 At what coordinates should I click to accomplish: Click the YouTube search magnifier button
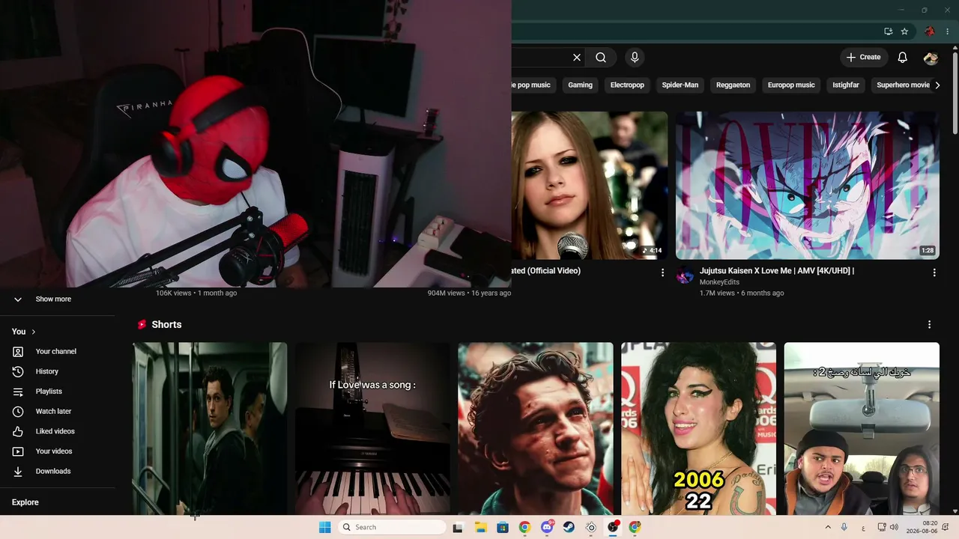tap(601, 58)
